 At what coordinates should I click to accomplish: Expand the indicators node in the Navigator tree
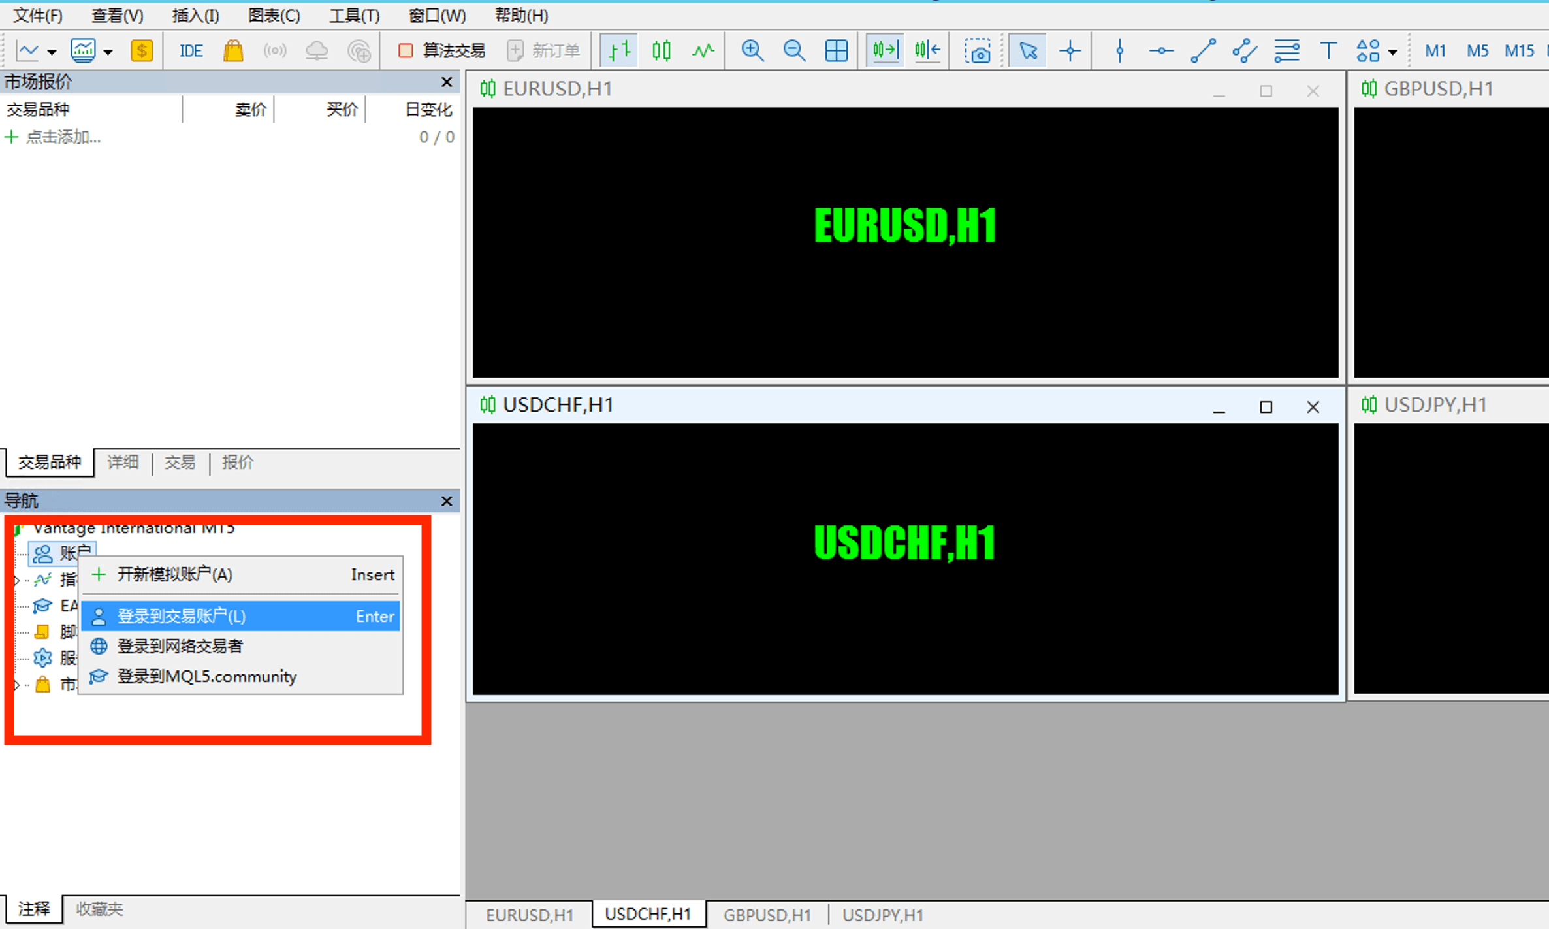16,579
